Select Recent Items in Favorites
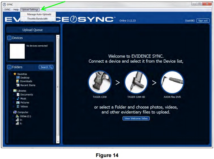 pyautogui.click(x=28, y=85)
